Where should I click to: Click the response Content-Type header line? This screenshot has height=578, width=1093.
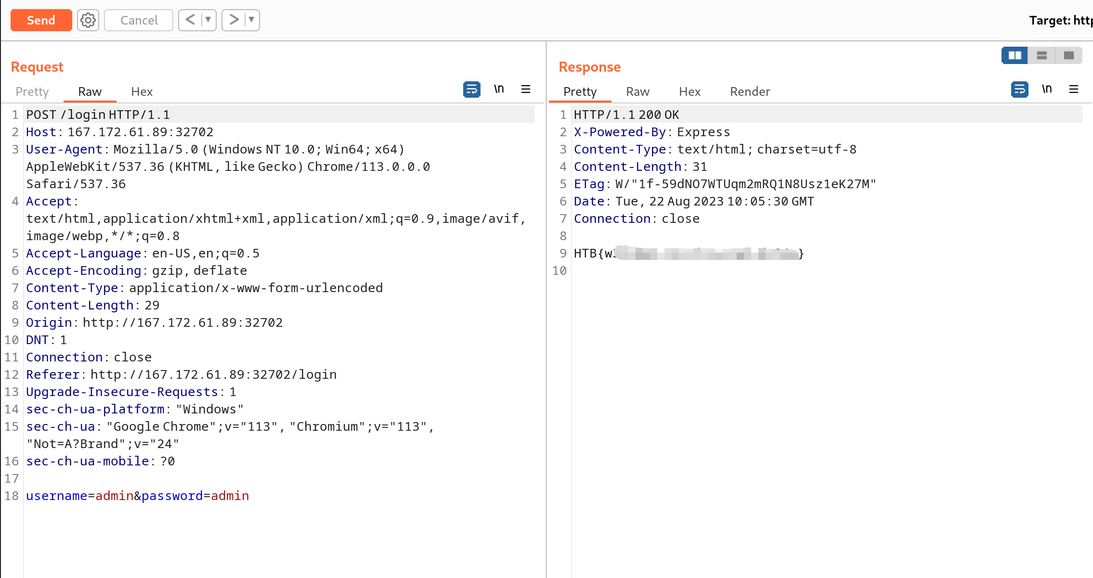click(x=716, y=149)
